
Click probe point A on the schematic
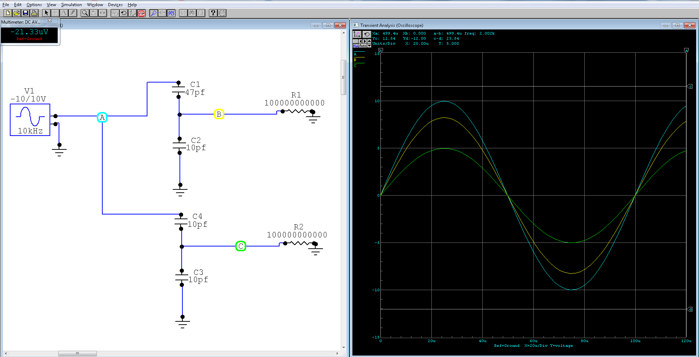(x=102, y=117)
